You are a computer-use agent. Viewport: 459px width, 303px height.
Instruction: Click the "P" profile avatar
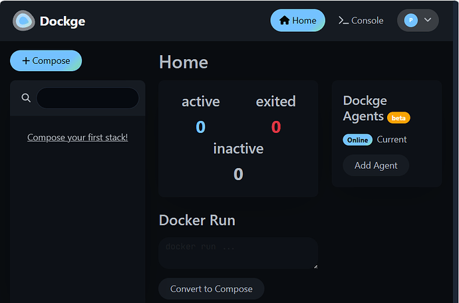410,21
